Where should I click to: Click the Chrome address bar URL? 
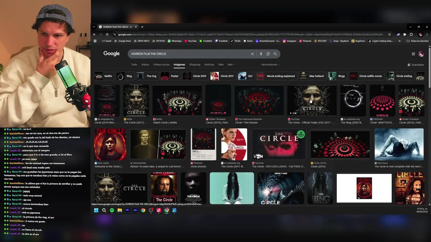coord(251,34)
